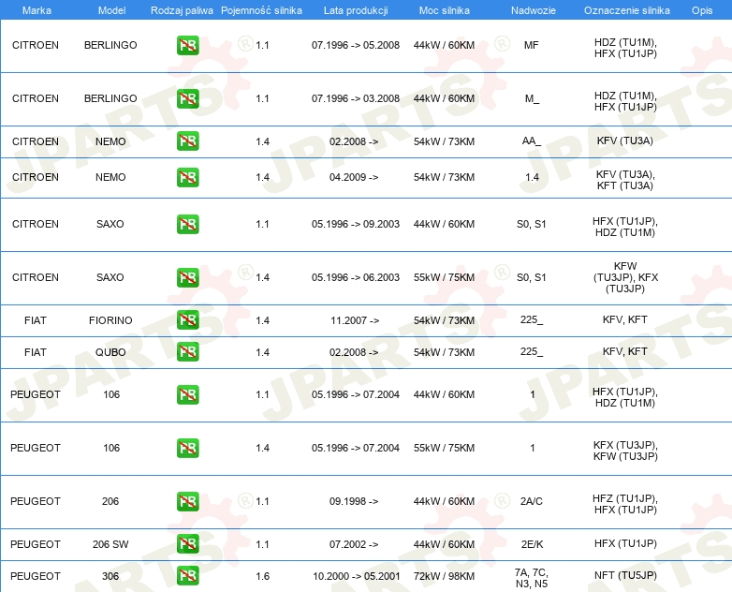Click the 04.2009 -> production date
Image resolution: width=732 pixels, height=592 pixels.
[354, 177]
